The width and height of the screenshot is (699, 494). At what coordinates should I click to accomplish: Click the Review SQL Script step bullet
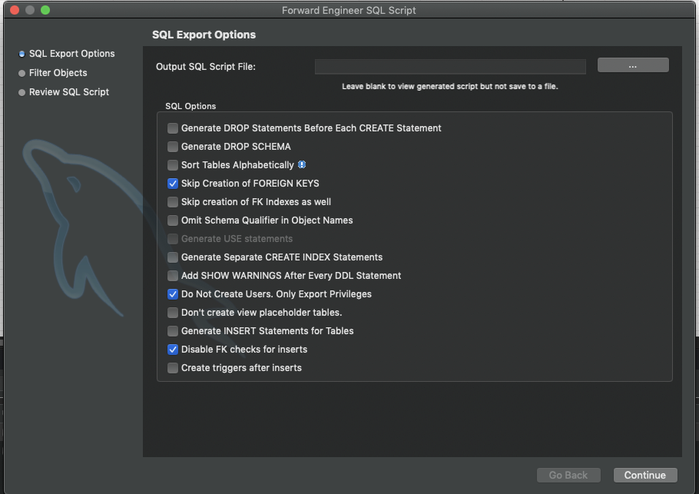pyautogui.click(x=22, y=92)
